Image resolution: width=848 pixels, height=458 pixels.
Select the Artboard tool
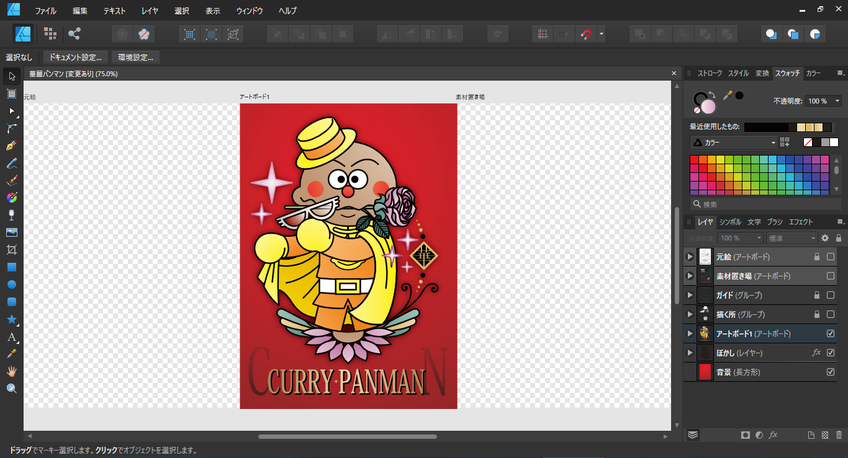click(x=11, y=94)
